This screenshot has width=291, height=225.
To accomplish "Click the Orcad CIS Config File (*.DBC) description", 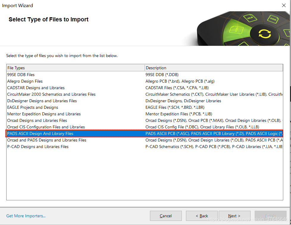I will [x=202, y=127].
